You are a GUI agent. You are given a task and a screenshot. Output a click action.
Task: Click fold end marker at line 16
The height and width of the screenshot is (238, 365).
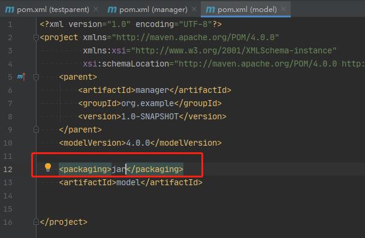point(36,221)
